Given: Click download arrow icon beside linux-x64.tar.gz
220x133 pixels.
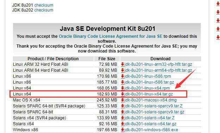Looking at the screenshot, I should (x=122, y=94).
